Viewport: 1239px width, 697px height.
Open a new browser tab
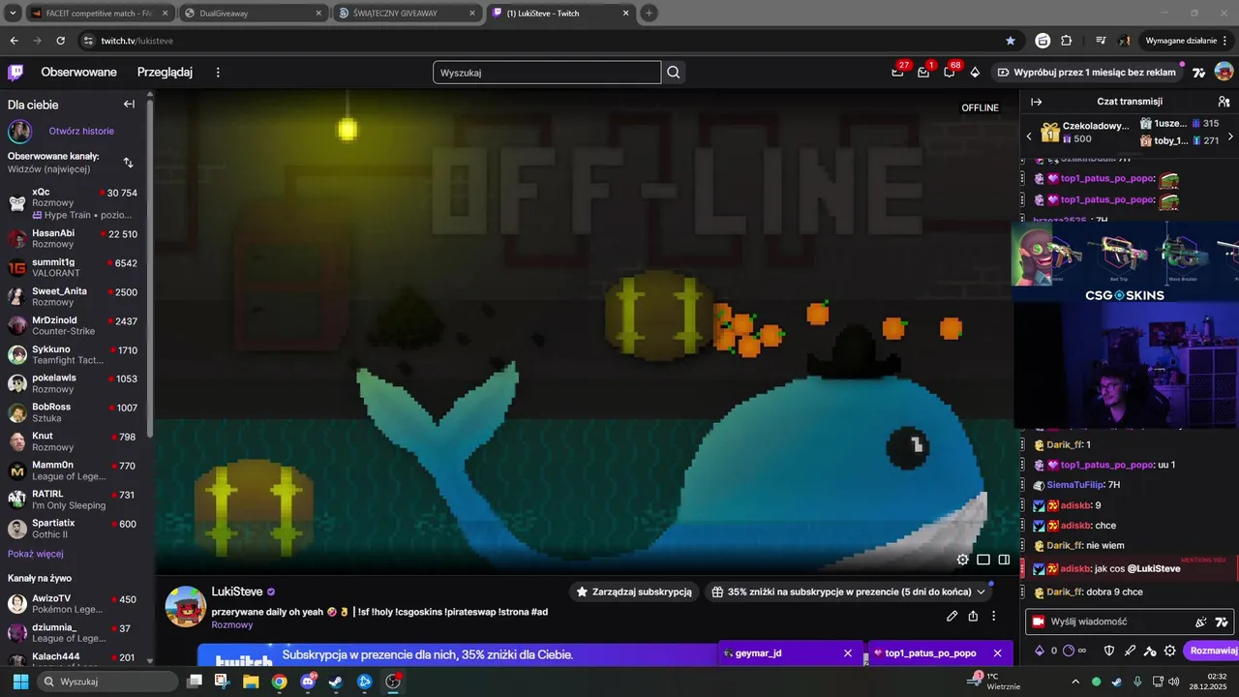[x=649, y=13]
